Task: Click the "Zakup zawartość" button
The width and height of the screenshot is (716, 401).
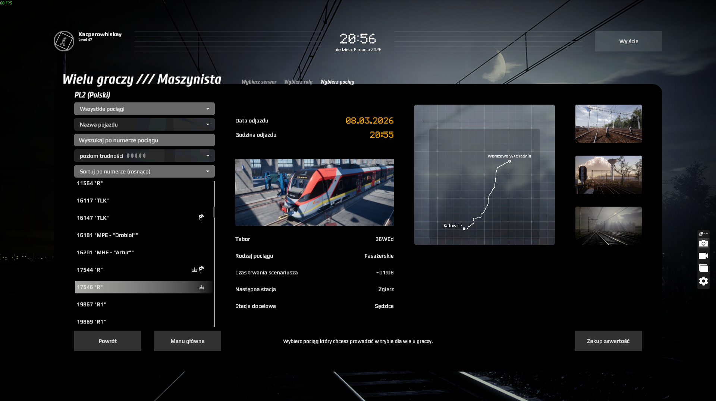Action: tap(608, 341)
